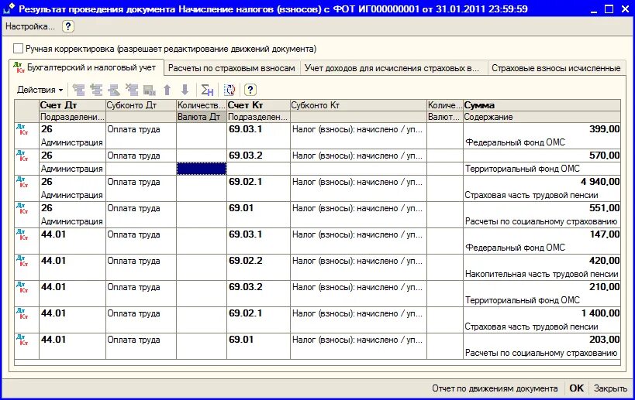
Task: Select Учет доходов для исчисления страховых tab
Action: 392,68
